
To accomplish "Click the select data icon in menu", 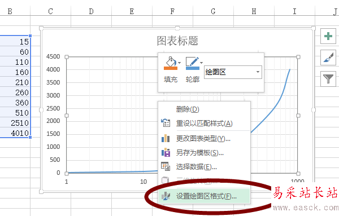I will (166, 166).
